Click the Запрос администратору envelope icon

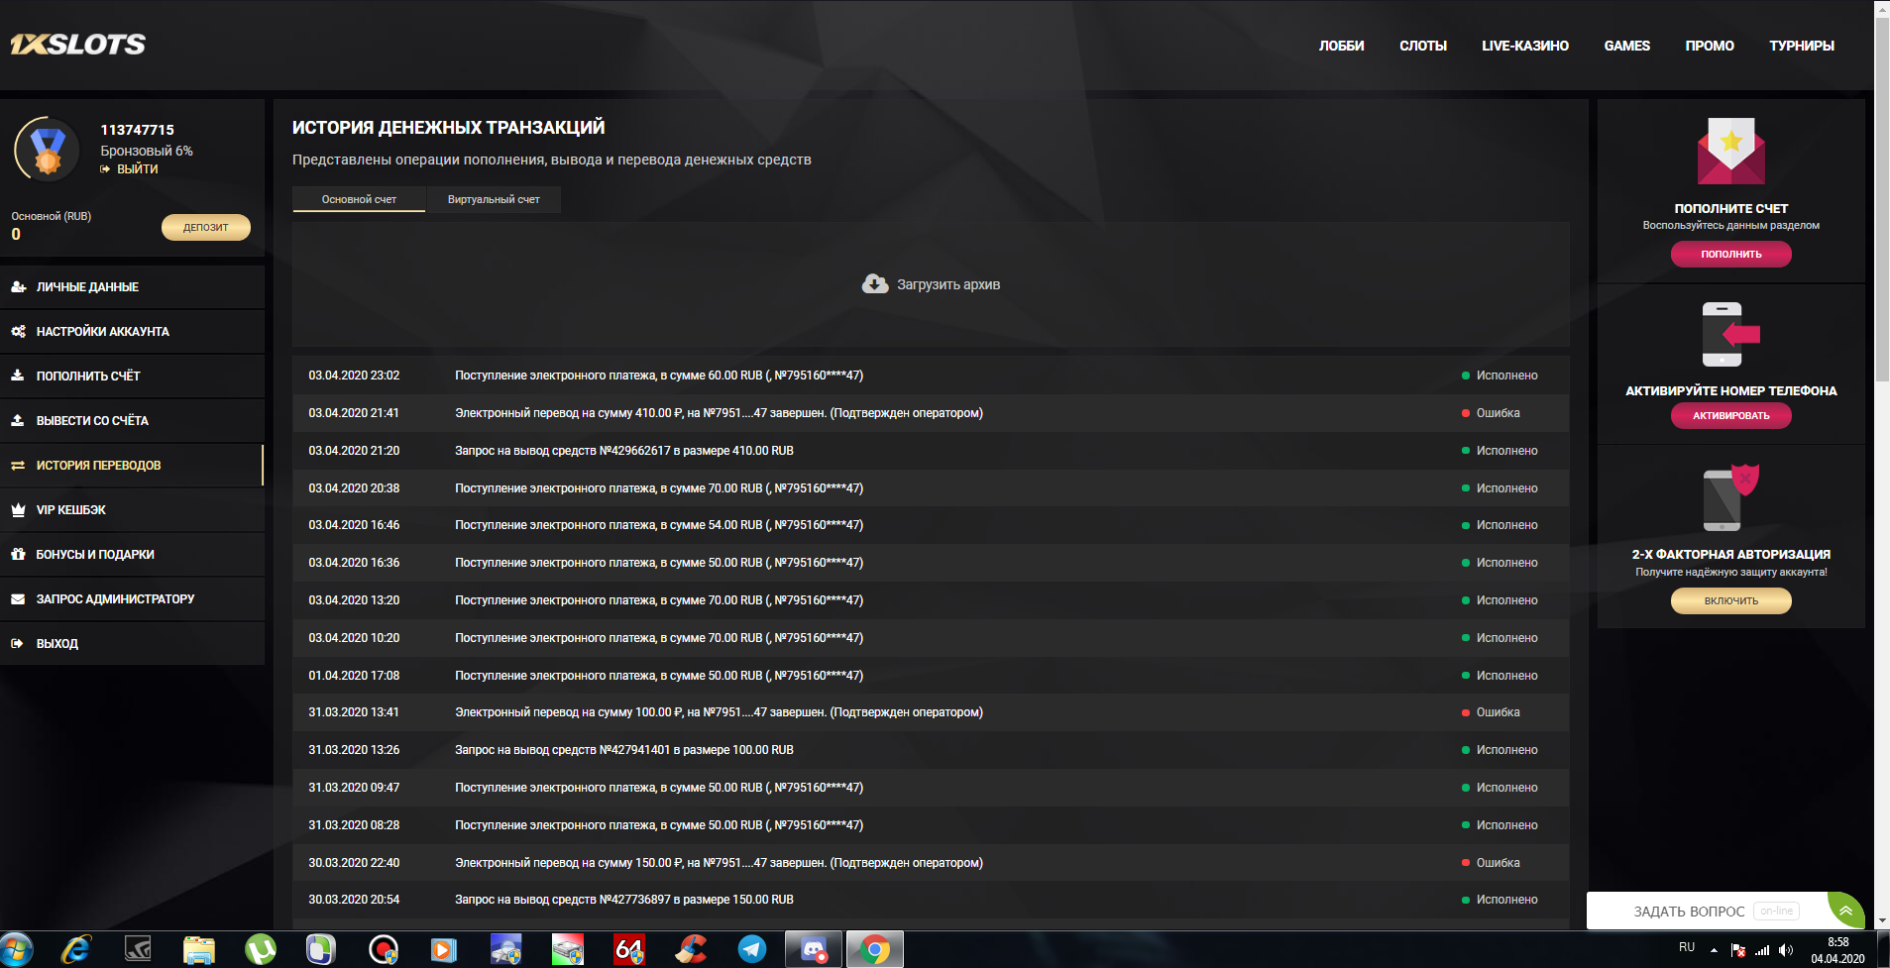click(x=16, y=598)
